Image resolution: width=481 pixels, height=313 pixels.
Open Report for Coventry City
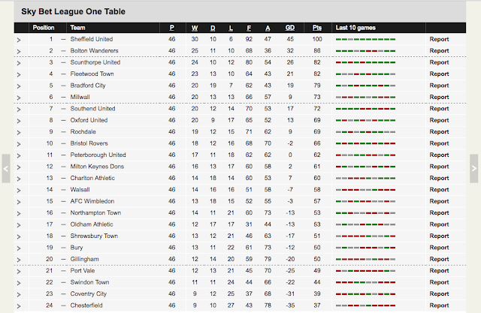[x=439, y=293]
